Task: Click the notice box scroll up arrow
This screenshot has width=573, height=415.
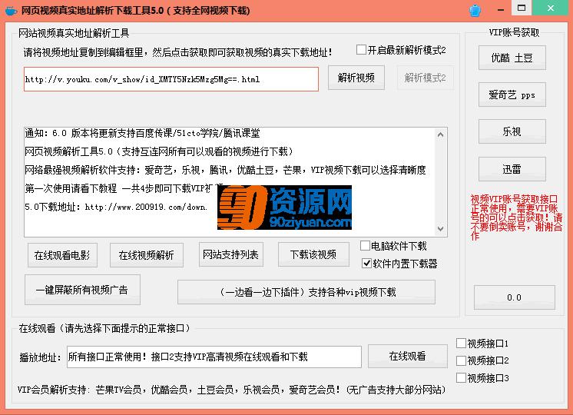Action: tap(440, 135)
